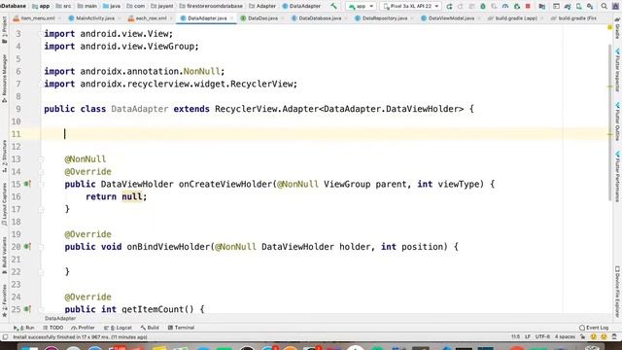Click the editor vertical scrollbar thumb
This screenshot has height=350, width=622.
pyautogui.click(x=610, y=123)
